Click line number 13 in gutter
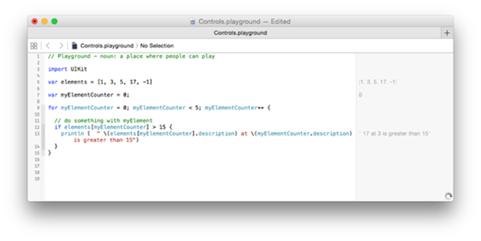 point(36,133)
